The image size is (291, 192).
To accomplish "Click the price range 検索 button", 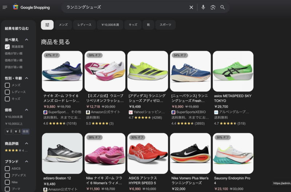I will pos(25,131).
